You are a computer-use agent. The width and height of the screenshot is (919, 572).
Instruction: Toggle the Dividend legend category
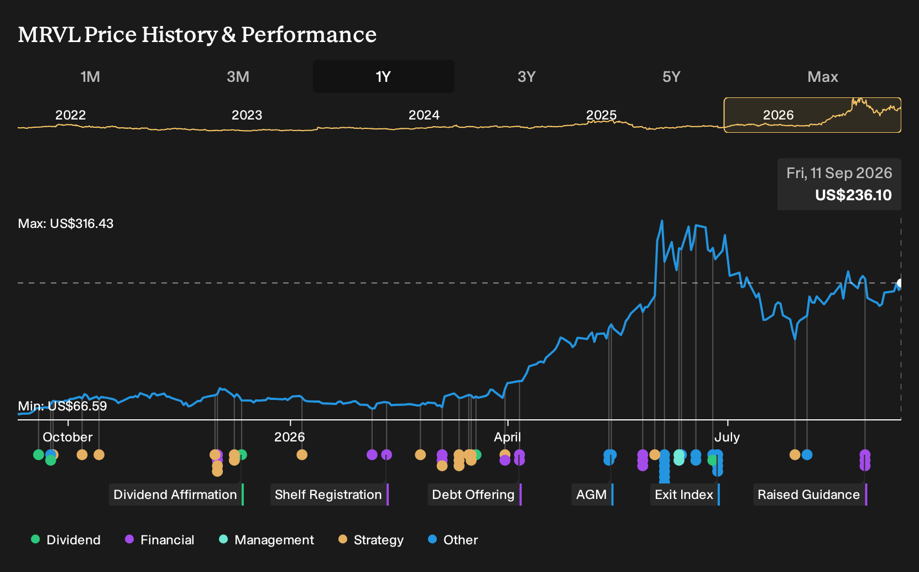click(66, 539)
